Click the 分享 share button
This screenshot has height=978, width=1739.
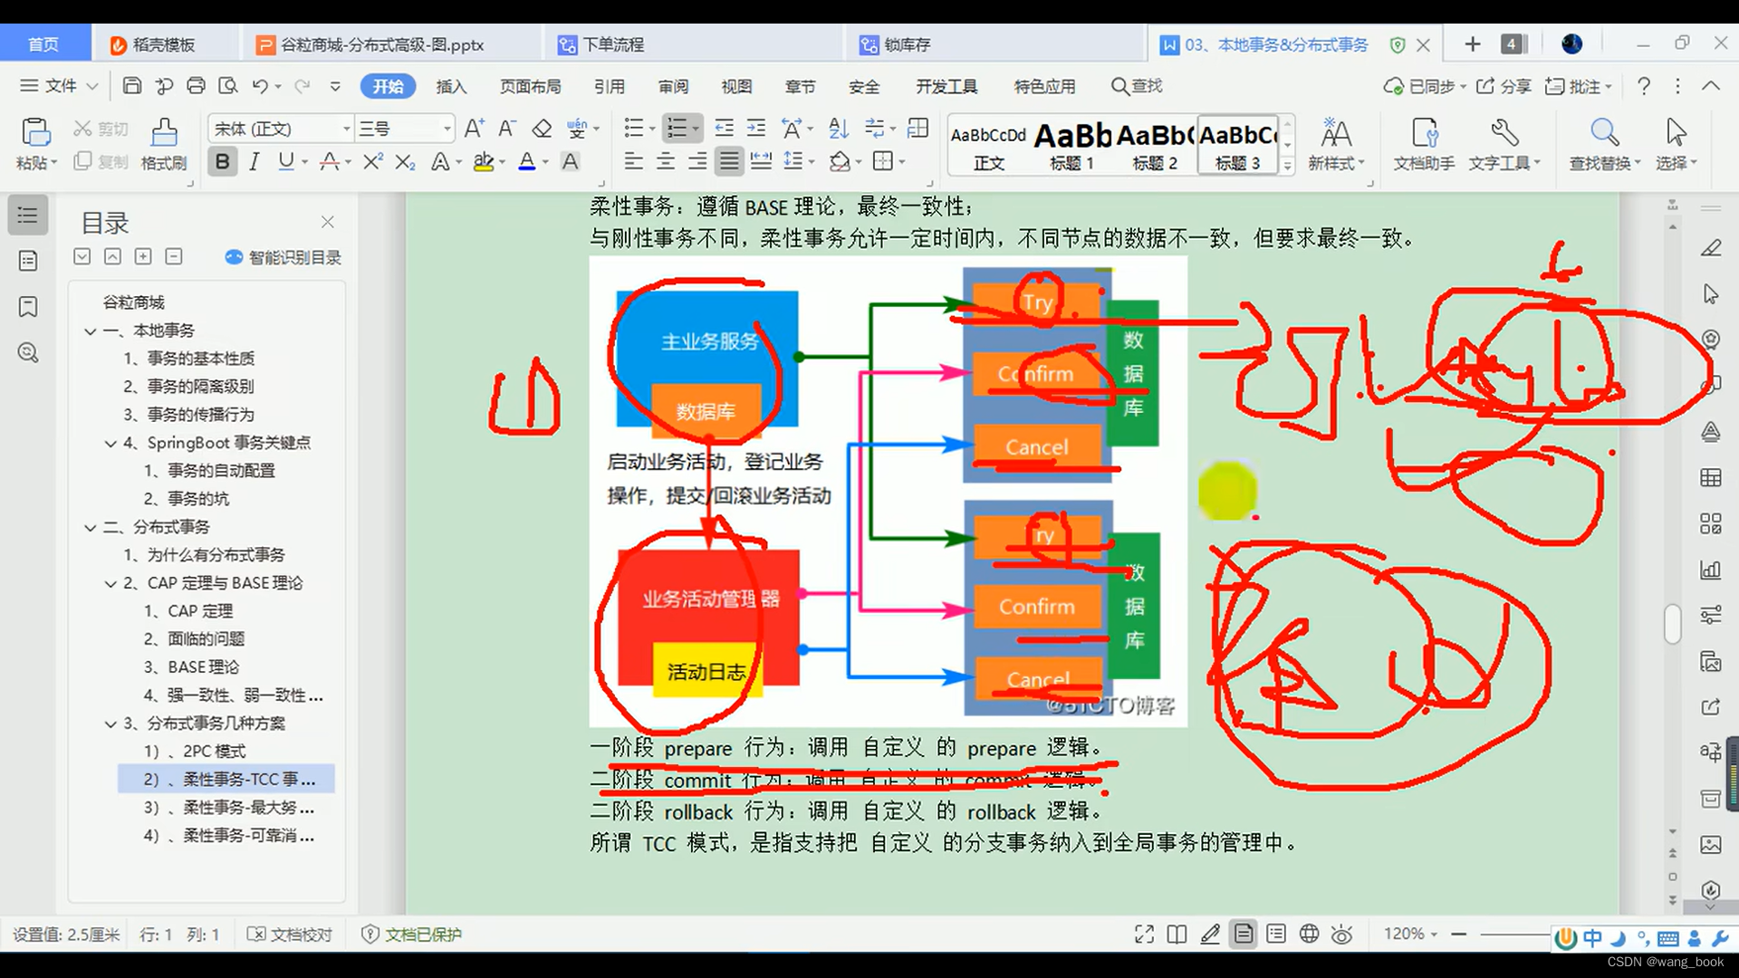click(1504, 86)
